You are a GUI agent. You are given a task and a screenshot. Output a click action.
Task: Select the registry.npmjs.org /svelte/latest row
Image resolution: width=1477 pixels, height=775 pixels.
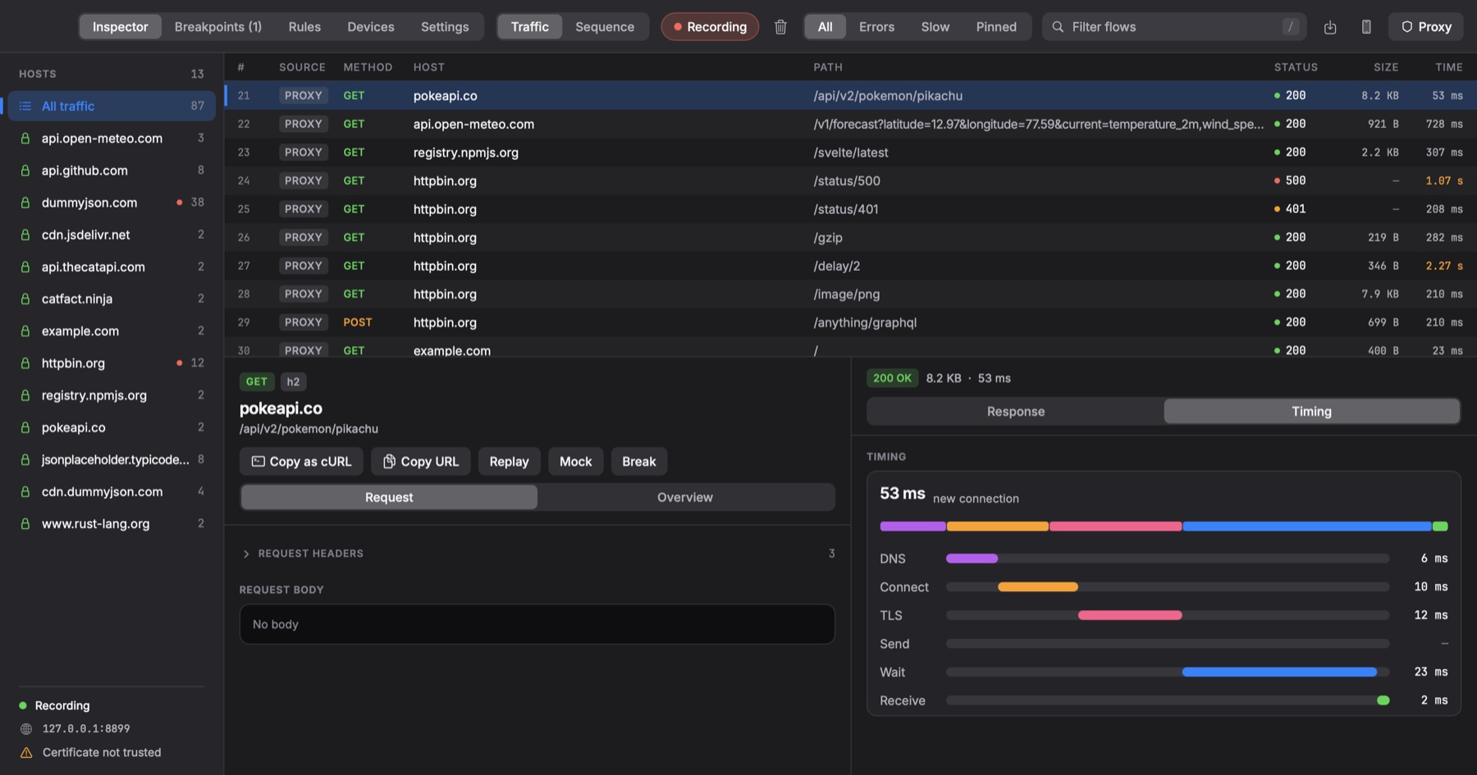pyautogui.click(x=850, y=153)
